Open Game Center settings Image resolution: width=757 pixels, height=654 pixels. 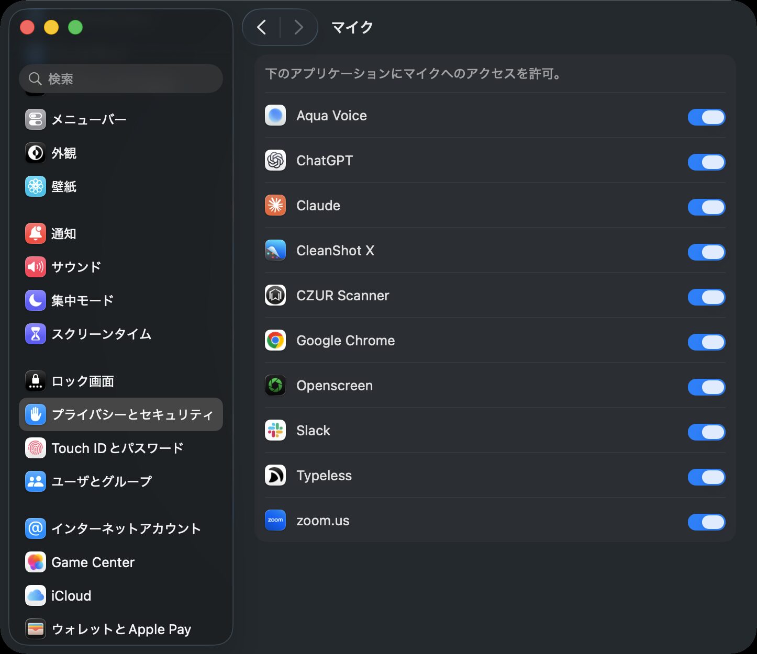point(121,562)
